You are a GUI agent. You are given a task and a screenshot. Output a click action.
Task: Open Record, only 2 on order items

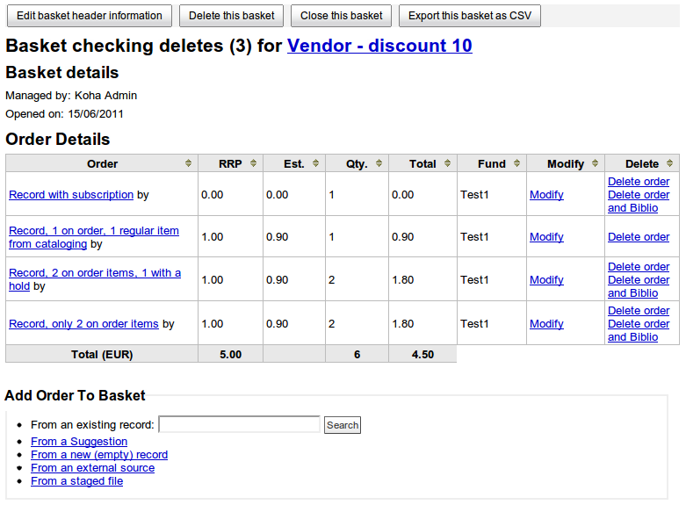point(83,324)
